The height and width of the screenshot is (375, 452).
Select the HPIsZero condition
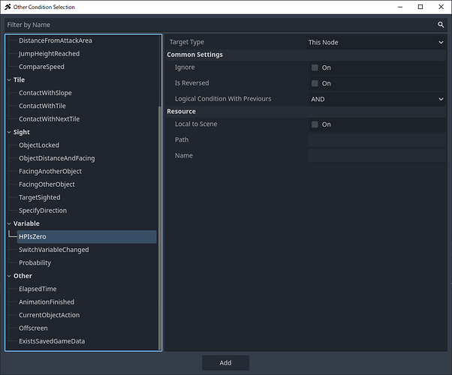tap(33, 237)
